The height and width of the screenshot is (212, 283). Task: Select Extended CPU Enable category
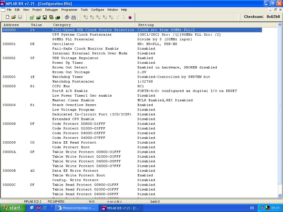click(x=73, y=119)
